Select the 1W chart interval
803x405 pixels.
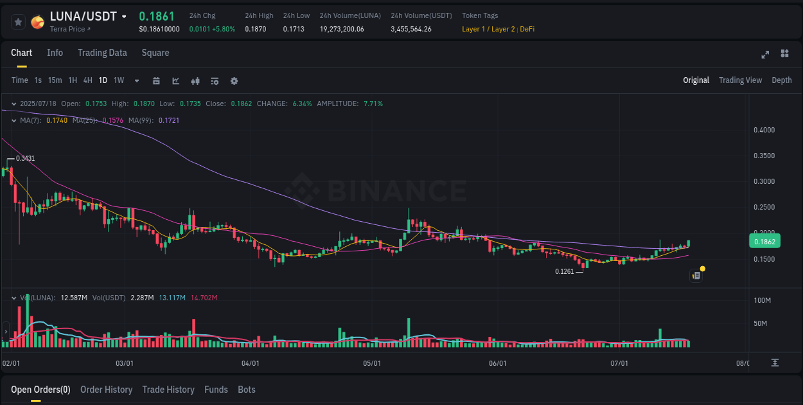coord(118,80)
